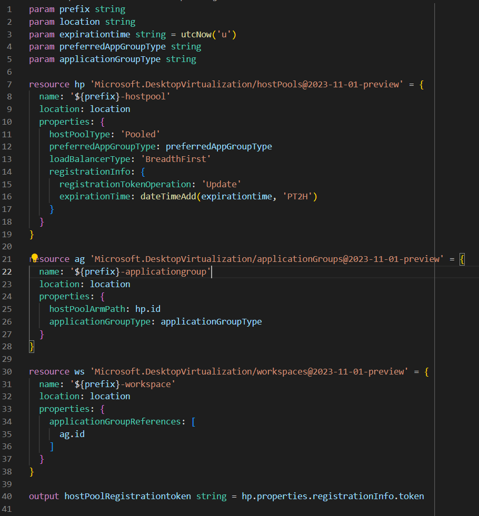The image size is (479, 516).
Task: Click the applicationGroups resource type string
Action: [267, 259]
